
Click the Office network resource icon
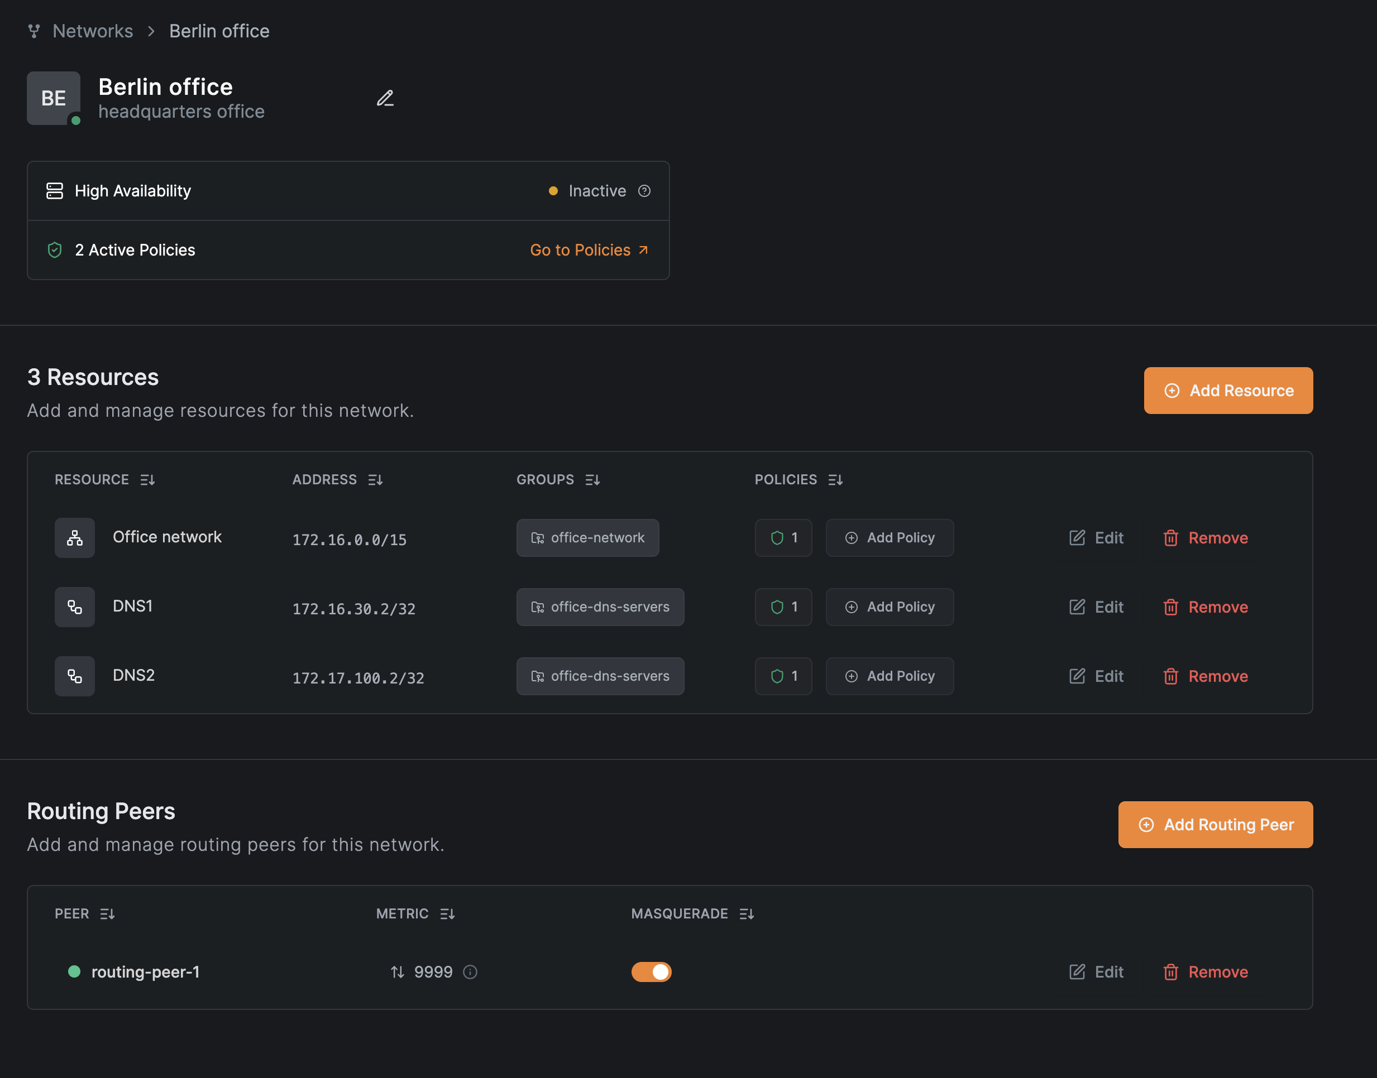[74, 538]
